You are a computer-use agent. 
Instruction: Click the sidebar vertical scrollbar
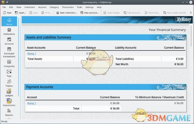click(18, 57)
